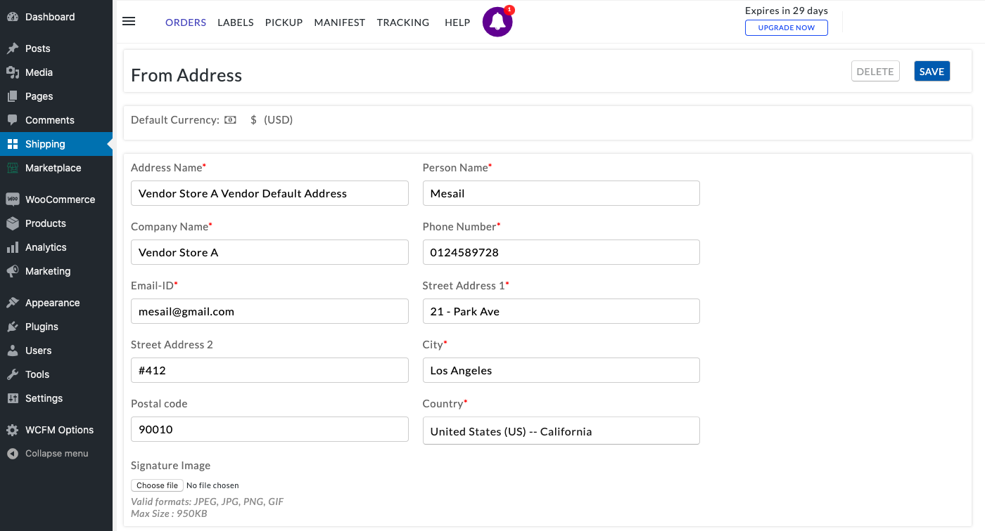Viewport: 985px width, 531px height.
Task: Switch to the LABELS tab
Action: (x=236, y=22)
